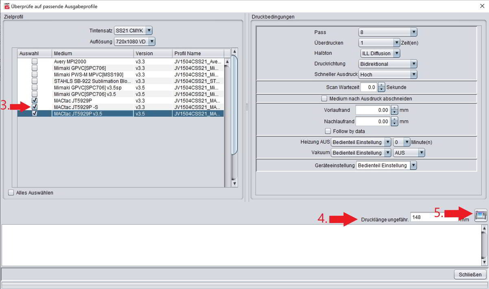The height and width of the screenshot is (289, 489).
Task: Decrease the Vorlaufrand spinner value
Action: tap(394, 112)
